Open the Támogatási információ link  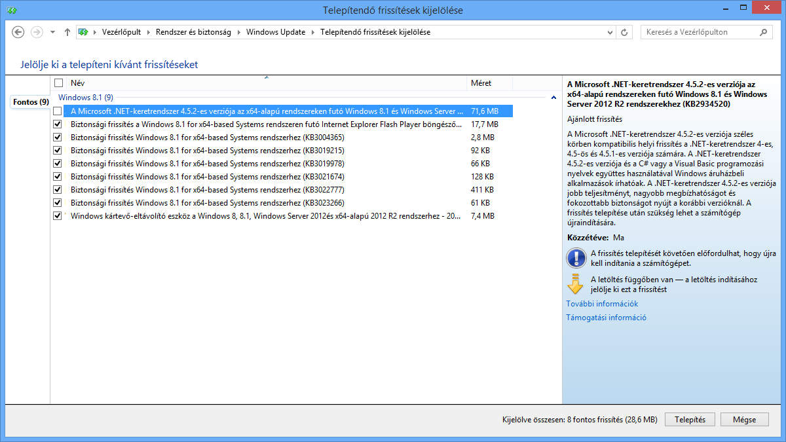click(x=606, y=318)
